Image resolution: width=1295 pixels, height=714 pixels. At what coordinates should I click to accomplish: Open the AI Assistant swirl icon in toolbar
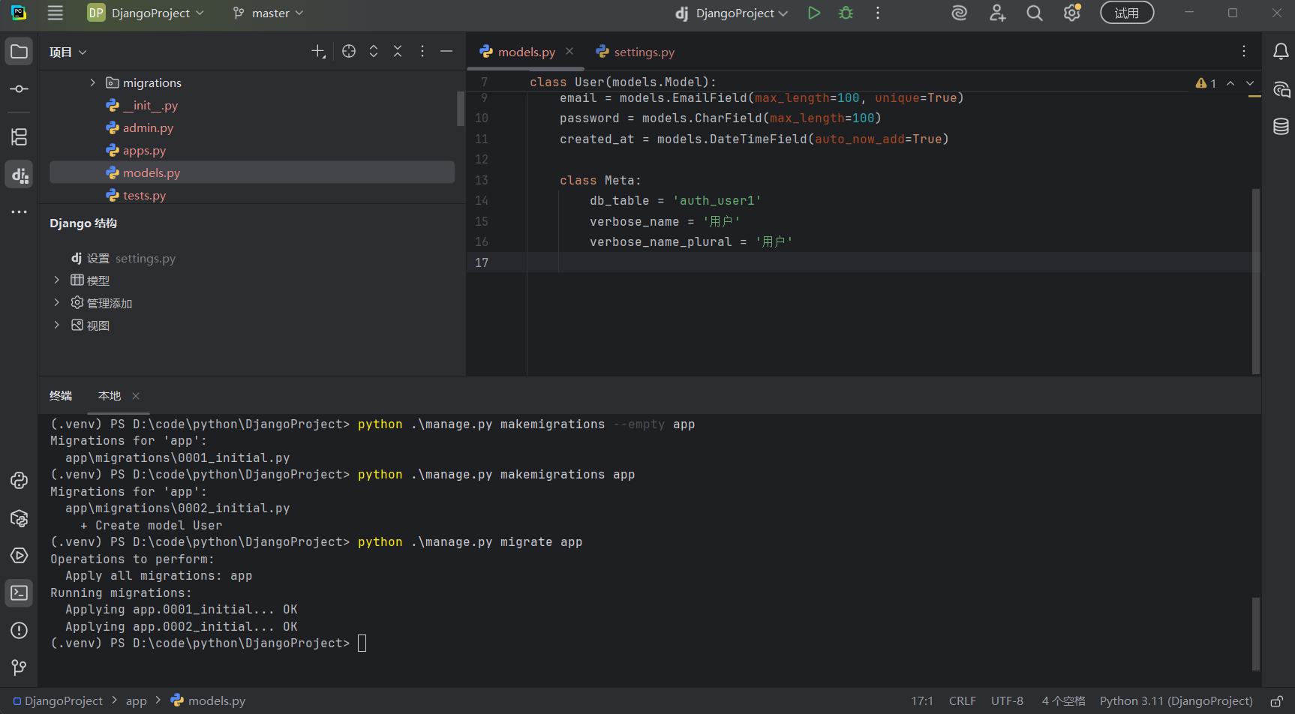coord(959,13)
